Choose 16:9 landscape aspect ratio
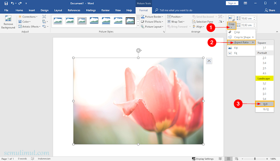 [x=265, y=104]
